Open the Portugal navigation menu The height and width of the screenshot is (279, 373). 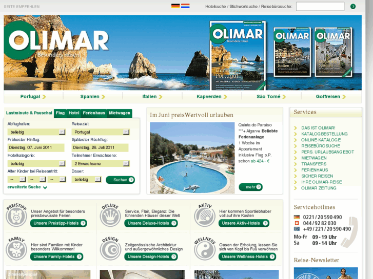(33, 97)
